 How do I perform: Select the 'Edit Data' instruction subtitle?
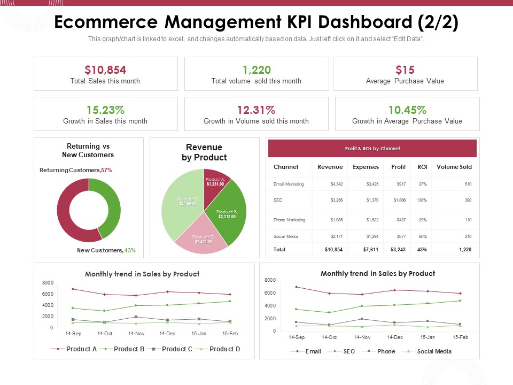pyautogui.click(x=256, y=39)
